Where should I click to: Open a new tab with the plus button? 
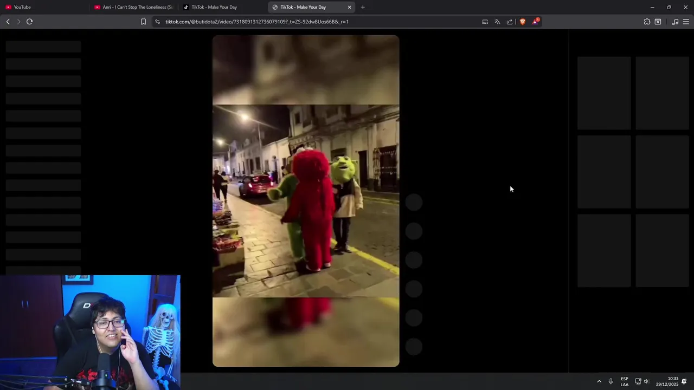tap(363, 7)
